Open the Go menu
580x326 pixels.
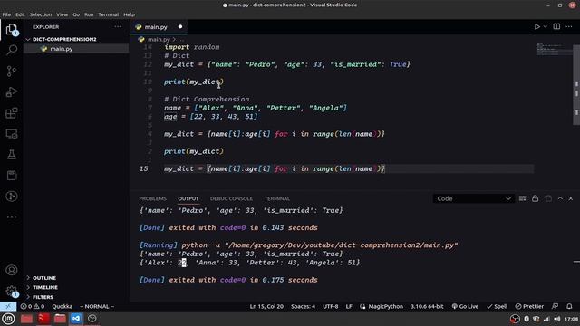point(76,14)
